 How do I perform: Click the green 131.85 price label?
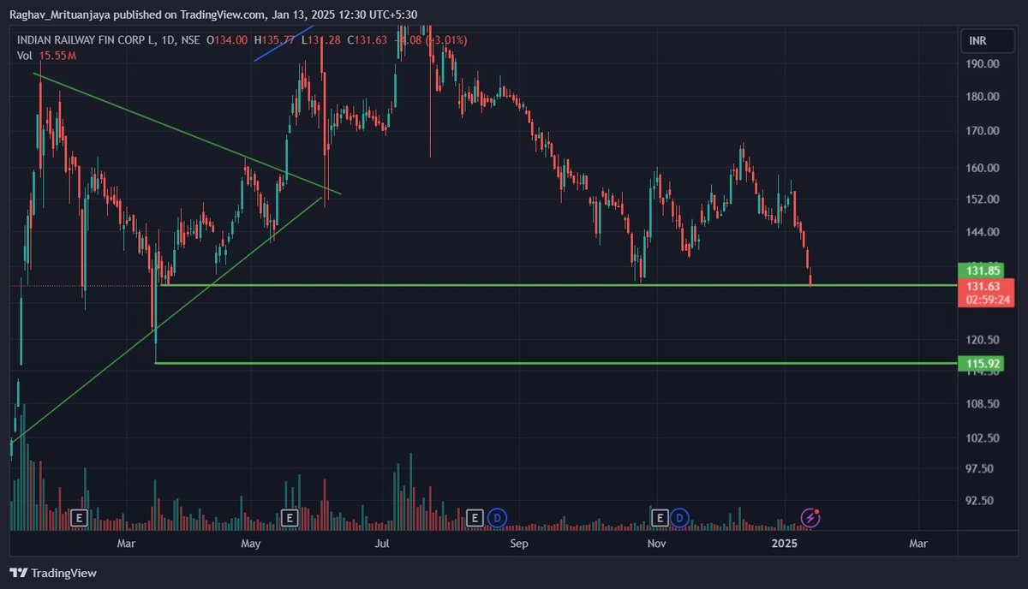pyautogui.click(x=981, y=270)
